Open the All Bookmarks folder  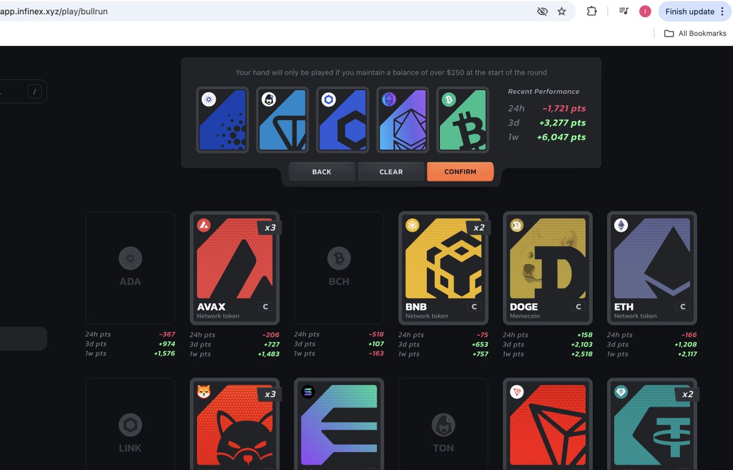pos(695,33)
